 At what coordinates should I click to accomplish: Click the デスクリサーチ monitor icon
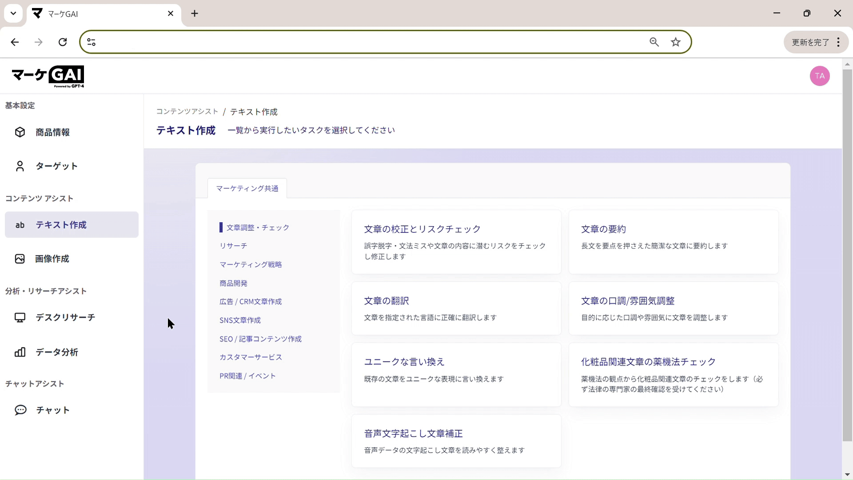click(20, 317)
